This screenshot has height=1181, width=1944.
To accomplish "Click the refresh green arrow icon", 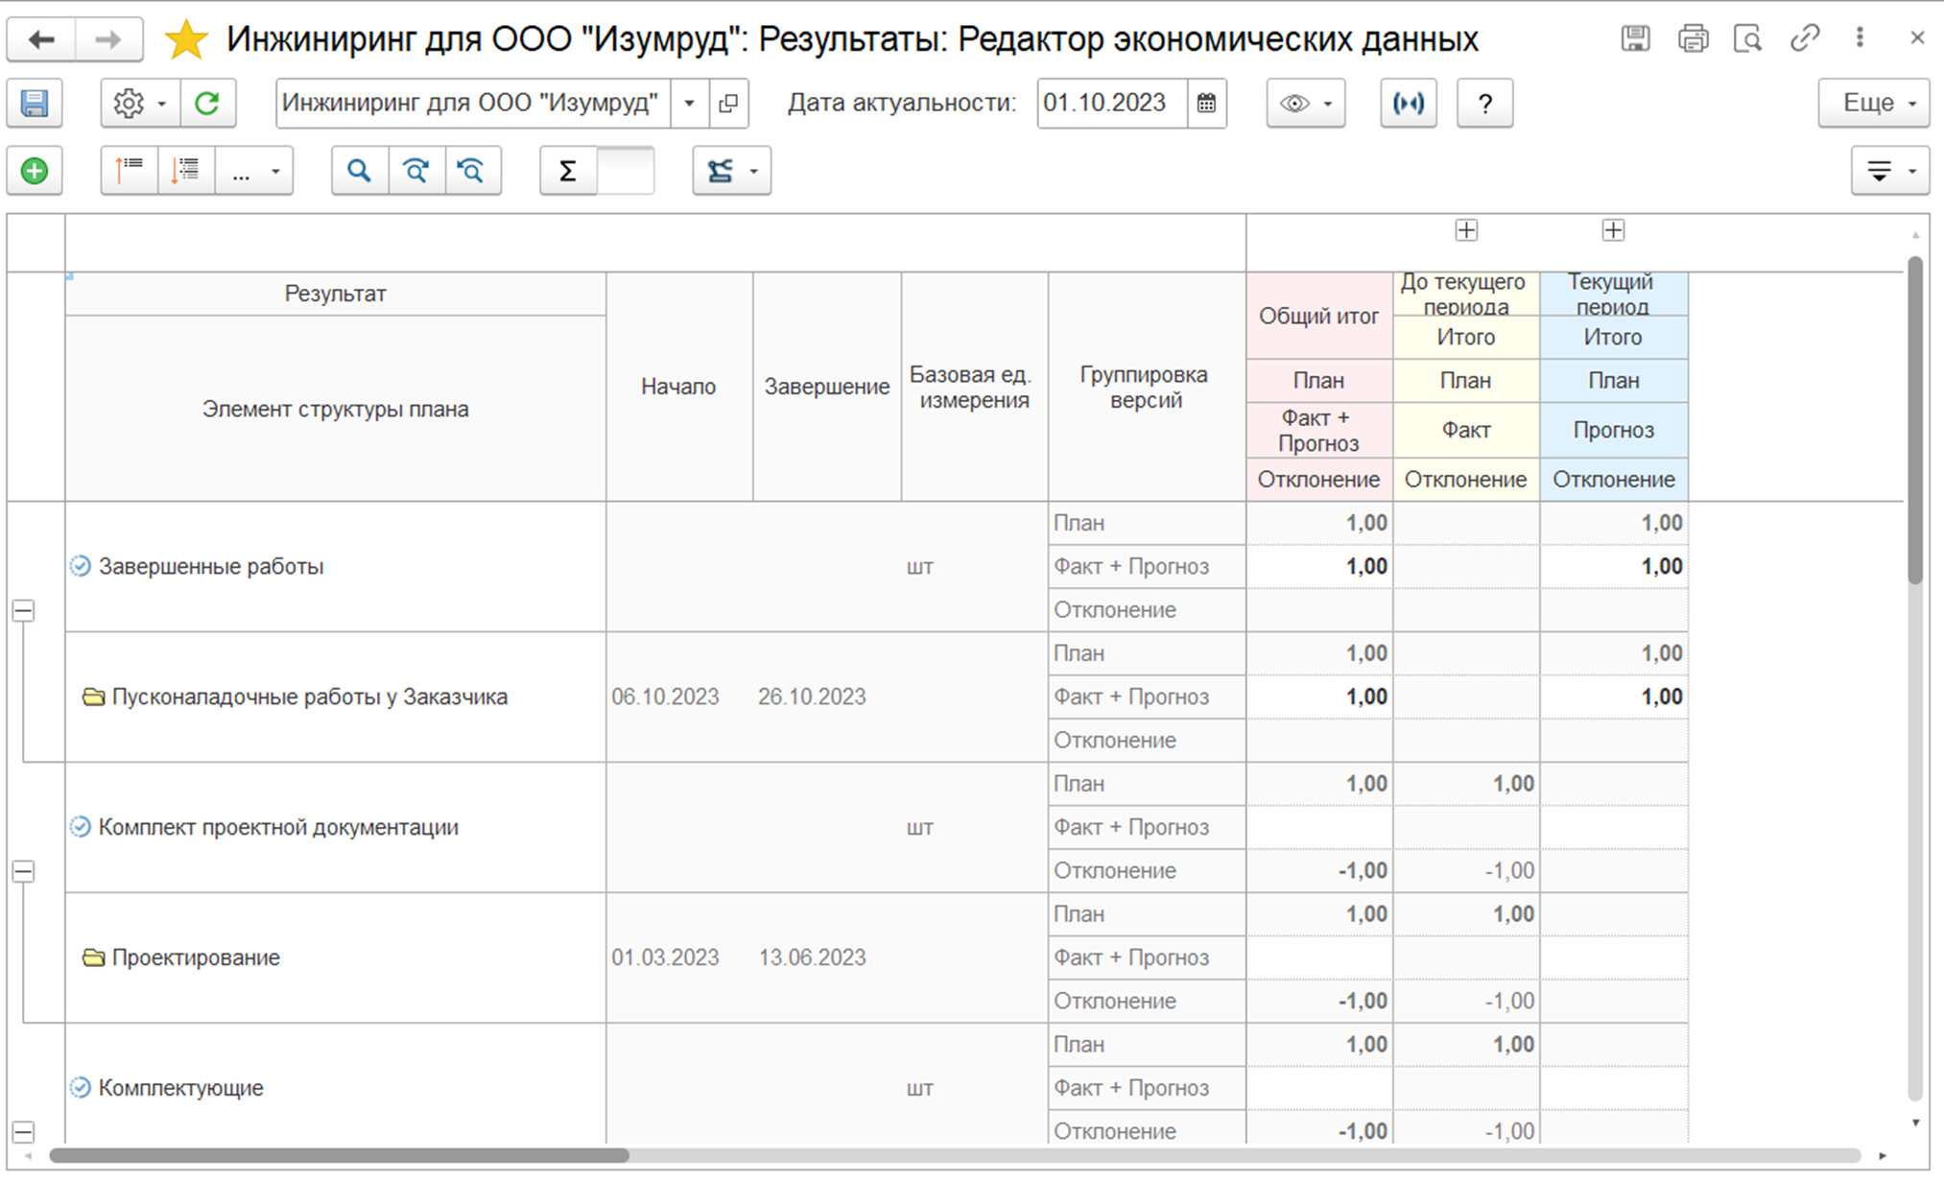I will click(207, 104).
